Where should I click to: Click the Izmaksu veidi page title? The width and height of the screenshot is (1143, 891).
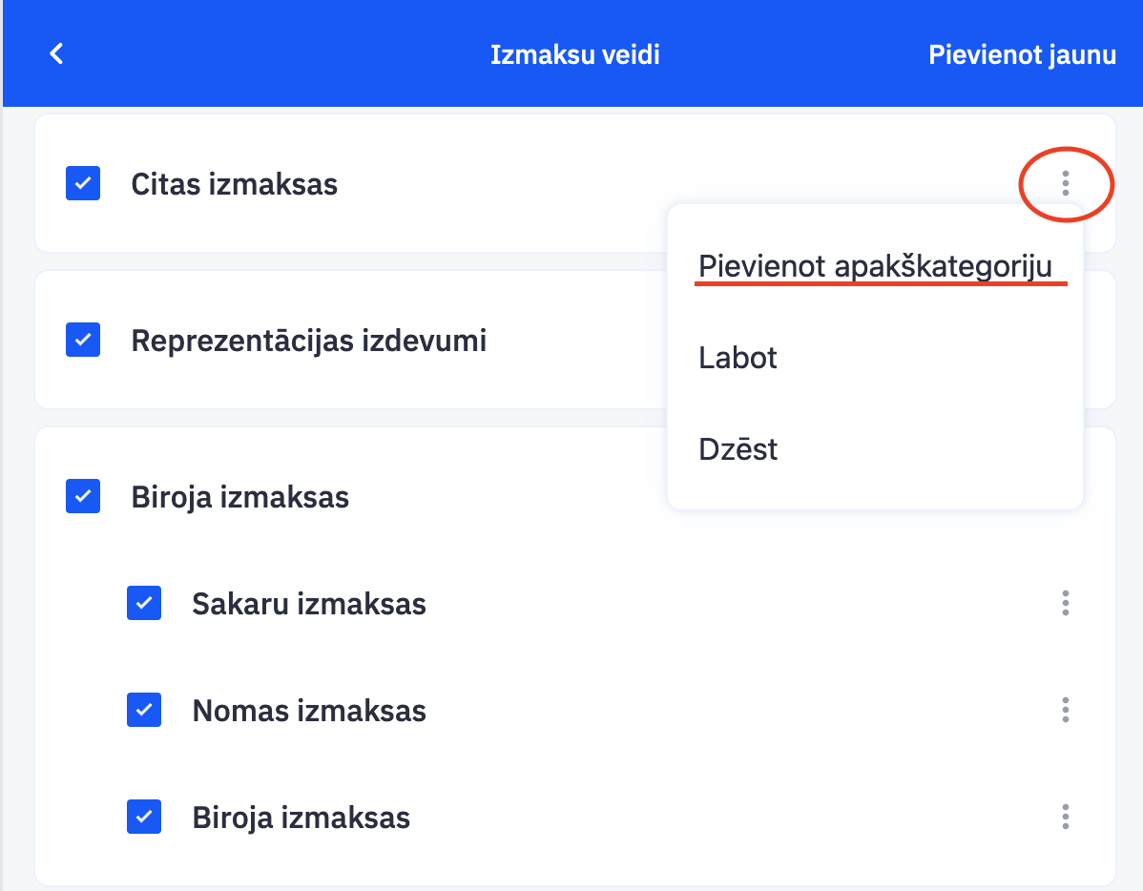[574, 54]
